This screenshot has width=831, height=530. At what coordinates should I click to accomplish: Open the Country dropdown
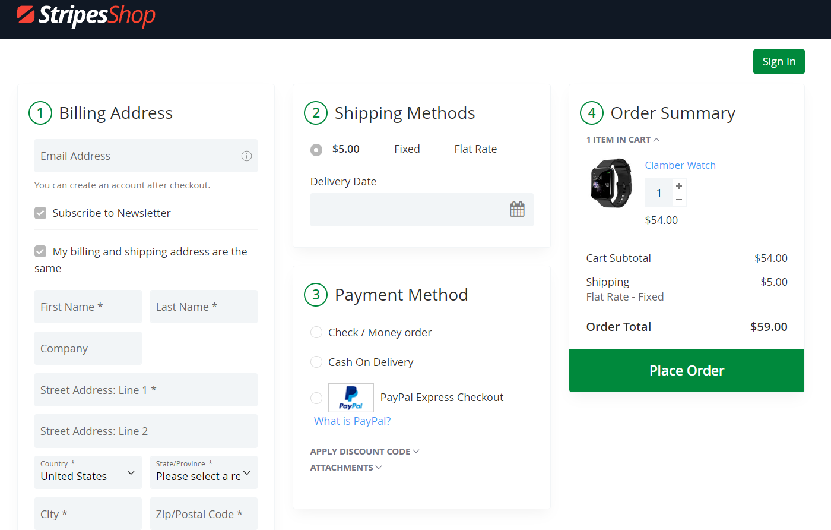[x=88, y=473]
